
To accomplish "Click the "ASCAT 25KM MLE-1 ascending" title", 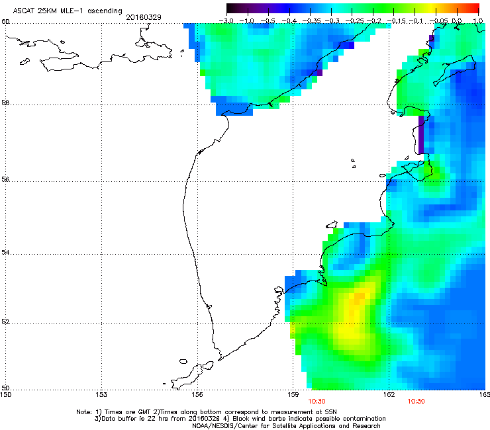I will click(x=68, y=11).
